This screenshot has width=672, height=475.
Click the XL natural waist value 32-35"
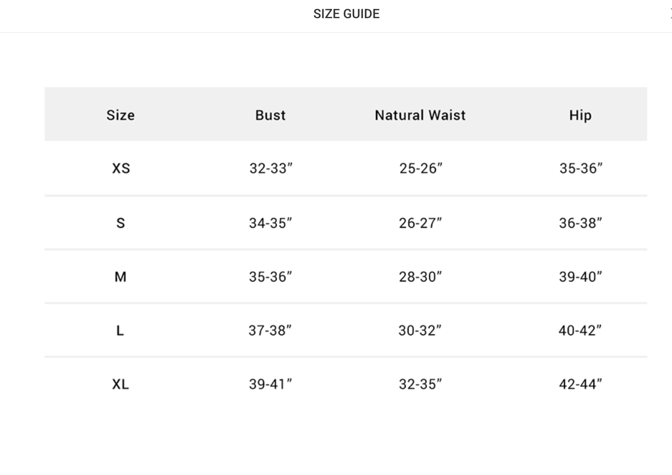click(420, 384)
